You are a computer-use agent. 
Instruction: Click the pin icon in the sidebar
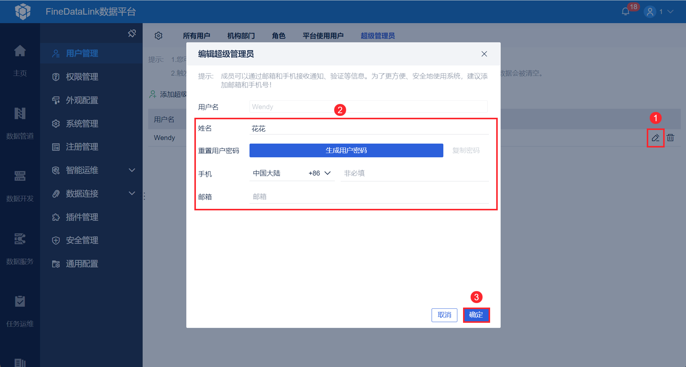point(132,34)
